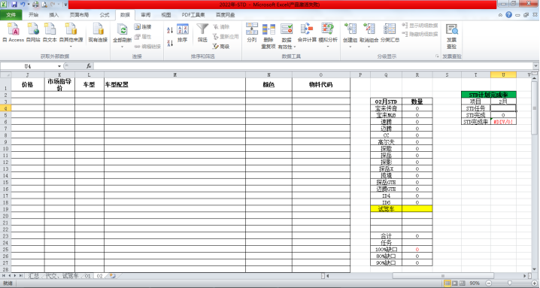Open the Sort (排序) dialog
The height and width of the screenshot is (288, 540).
click(x=183, y=33)
